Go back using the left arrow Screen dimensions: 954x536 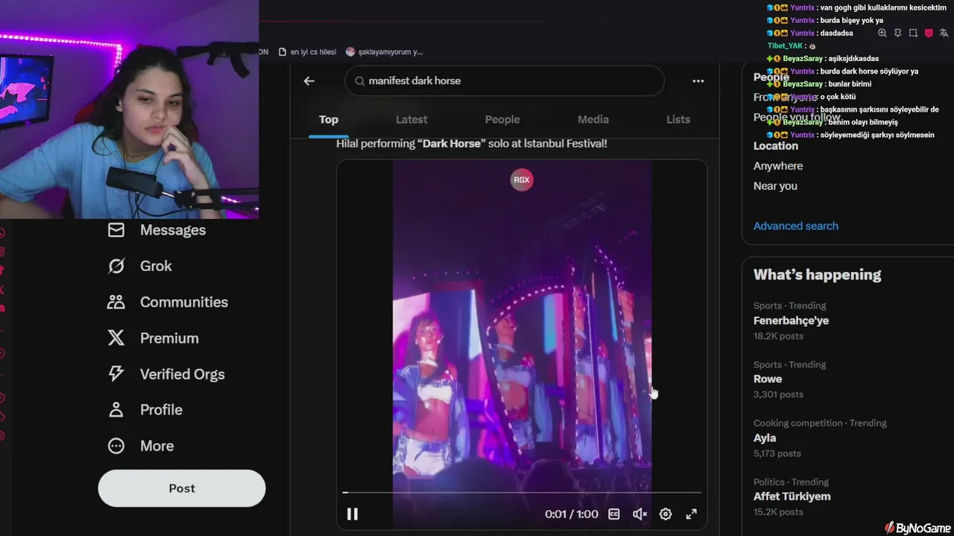309,80
